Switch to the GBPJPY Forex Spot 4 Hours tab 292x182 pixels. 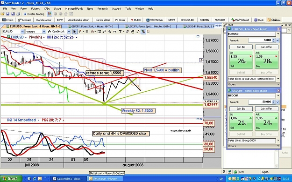point(90,27)
